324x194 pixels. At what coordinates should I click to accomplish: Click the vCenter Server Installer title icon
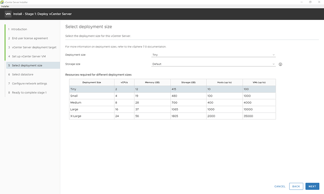[2, 2]
